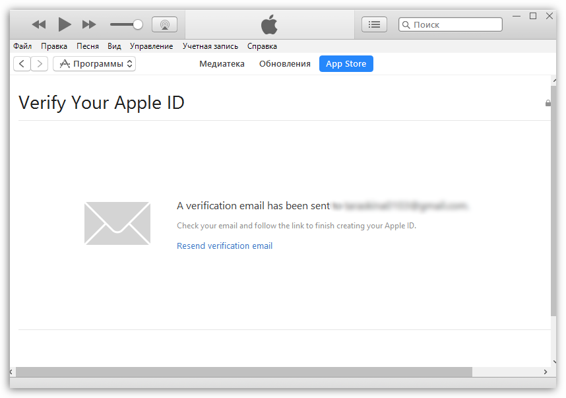Click the rewind previous track button

point(39,24)
